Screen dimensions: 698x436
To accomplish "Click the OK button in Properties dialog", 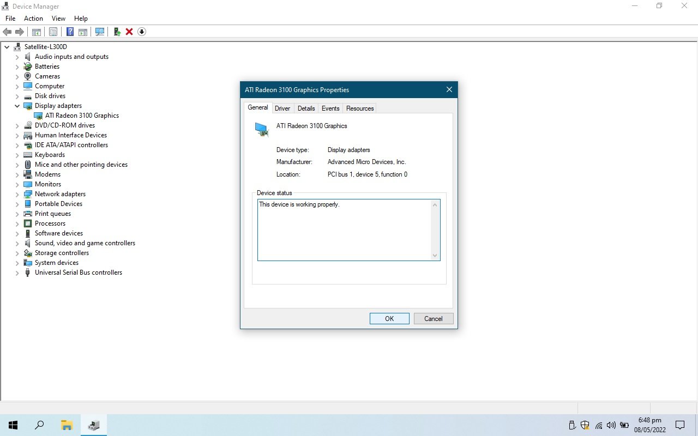I will (x=389, y=319).
